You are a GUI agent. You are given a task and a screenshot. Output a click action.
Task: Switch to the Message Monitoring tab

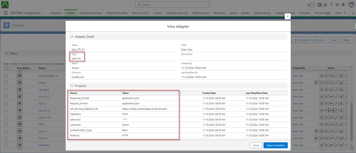tap(91, 13)
